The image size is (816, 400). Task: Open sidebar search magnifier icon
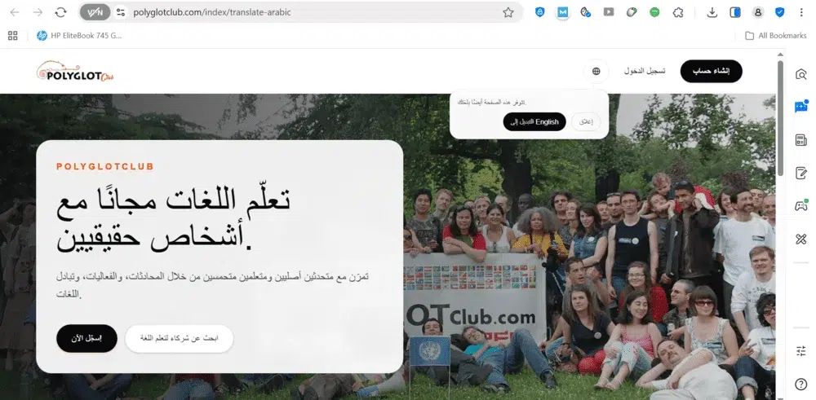pyautogui.click(x=801, y=74)
